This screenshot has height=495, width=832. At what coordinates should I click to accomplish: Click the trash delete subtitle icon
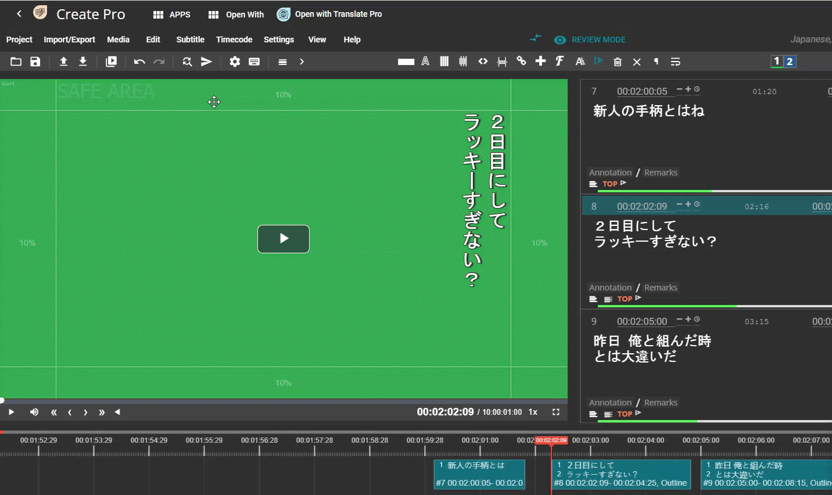point(618,62)
